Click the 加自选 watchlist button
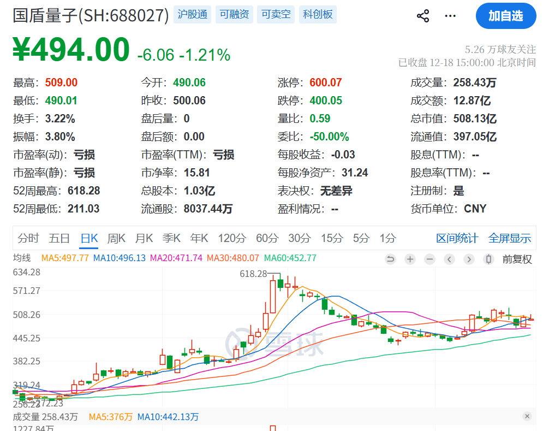This screenshot has height=431, width=555. point(505,16)
